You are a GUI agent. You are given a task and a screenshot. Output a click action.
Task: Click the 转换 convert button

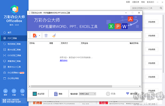click(x=111, y=94)
